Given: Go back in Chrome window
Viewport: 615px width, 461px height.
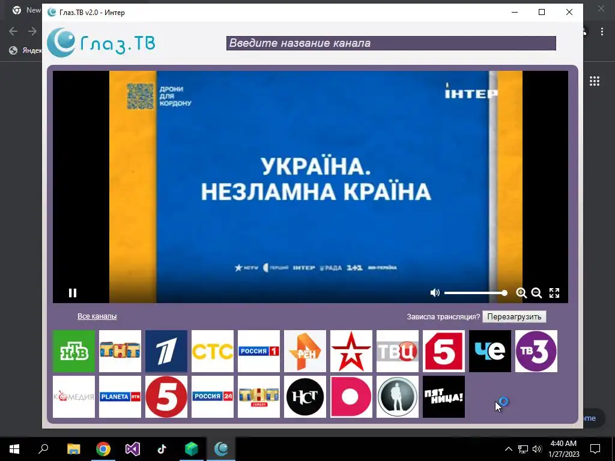Looking at the screenshot, I should click(13, 31).
